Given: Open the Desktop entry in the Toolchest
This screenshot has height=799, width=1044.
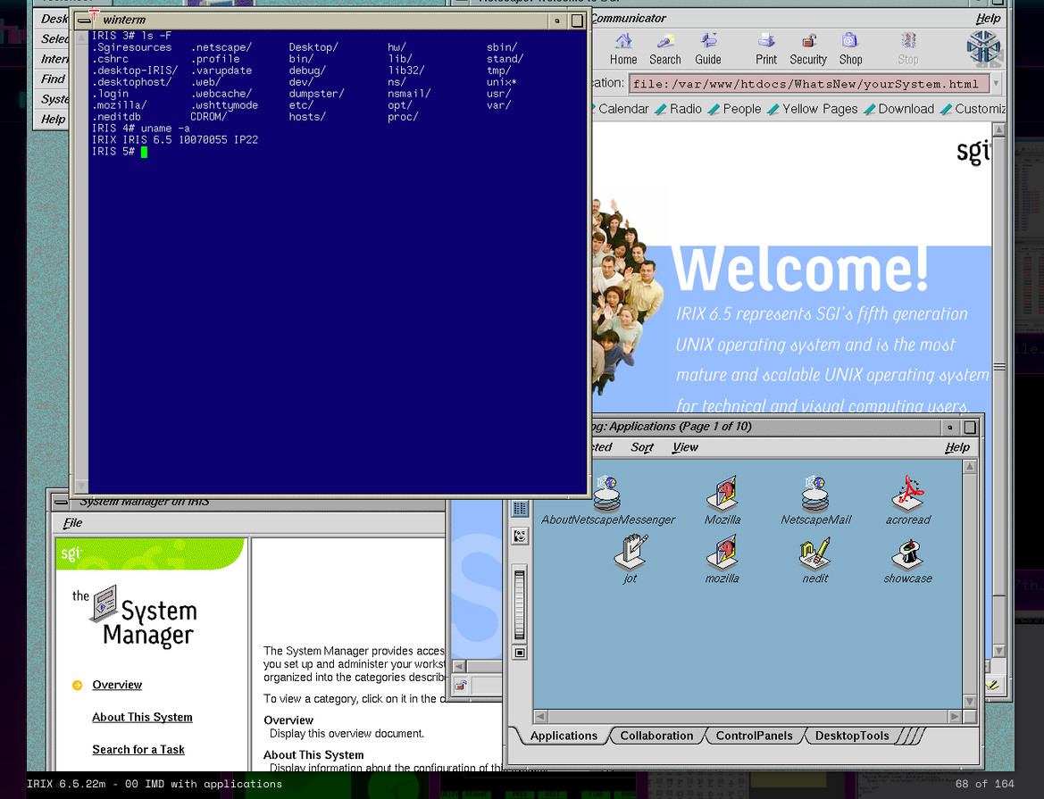Looking at the screenshot, I should coord(54,19).
